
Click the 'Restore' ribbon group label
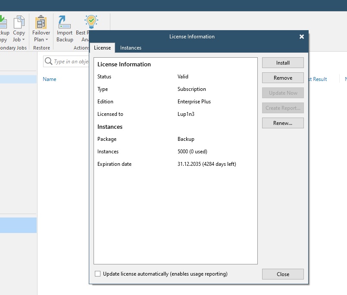(x=41, y=48)
